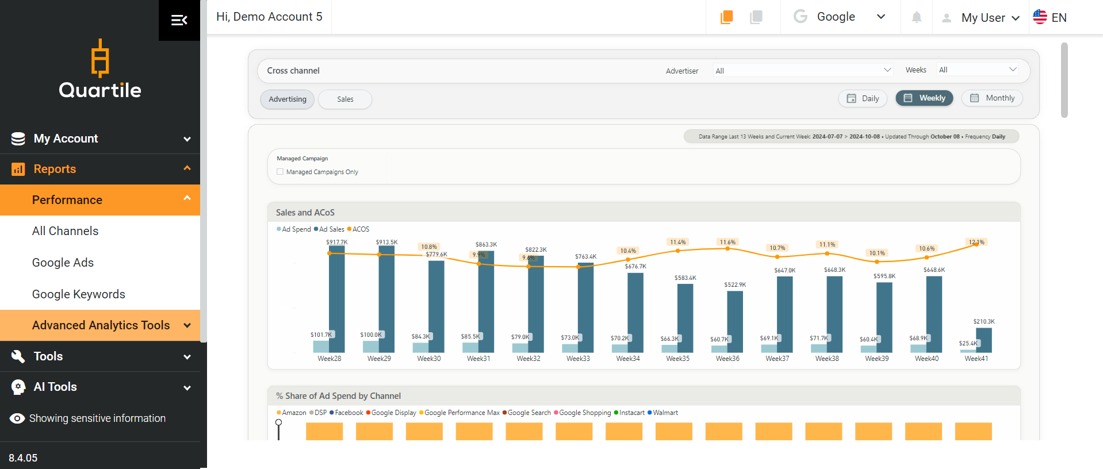This screenshot has width=1103, height=469.
Task: Click the My Account database icon
Action: point(18,139)
